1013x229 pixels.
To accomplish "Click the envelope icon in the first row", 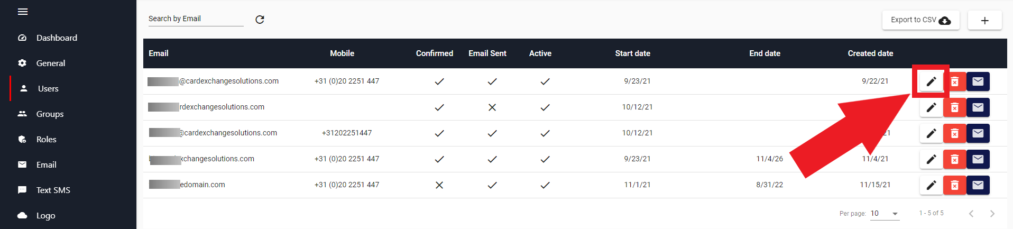I will point(978,81).
